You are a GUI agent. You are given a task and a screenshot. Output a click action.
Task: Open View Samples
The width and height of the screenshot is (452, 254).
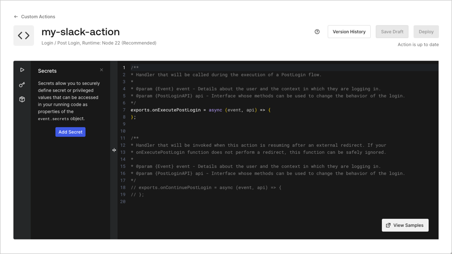tap(405, 225)
